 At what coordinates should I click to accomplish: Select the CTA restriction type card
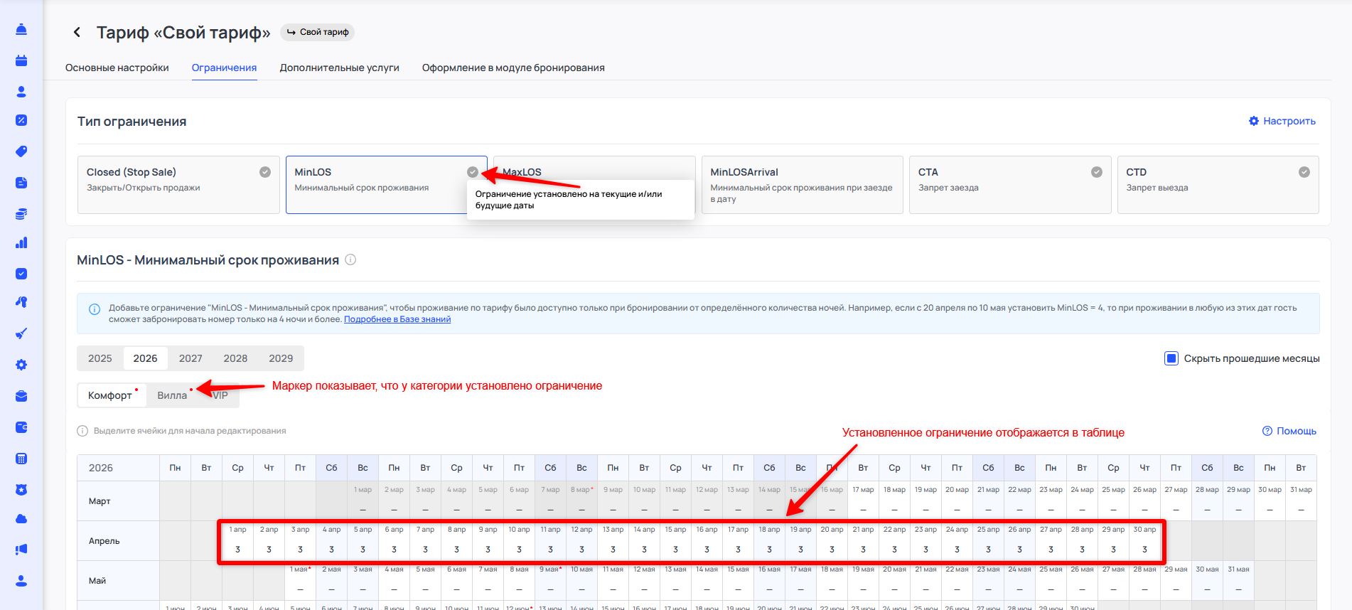click(x=1009, y=185)
